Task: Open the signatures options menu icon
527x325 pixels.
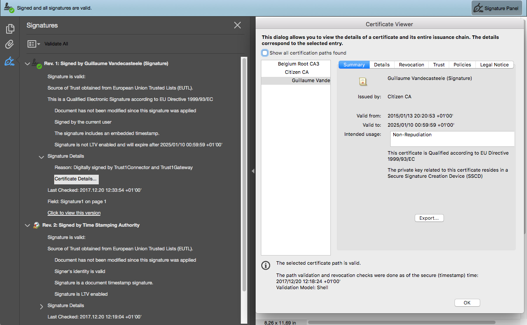Action: coord(34,44)
